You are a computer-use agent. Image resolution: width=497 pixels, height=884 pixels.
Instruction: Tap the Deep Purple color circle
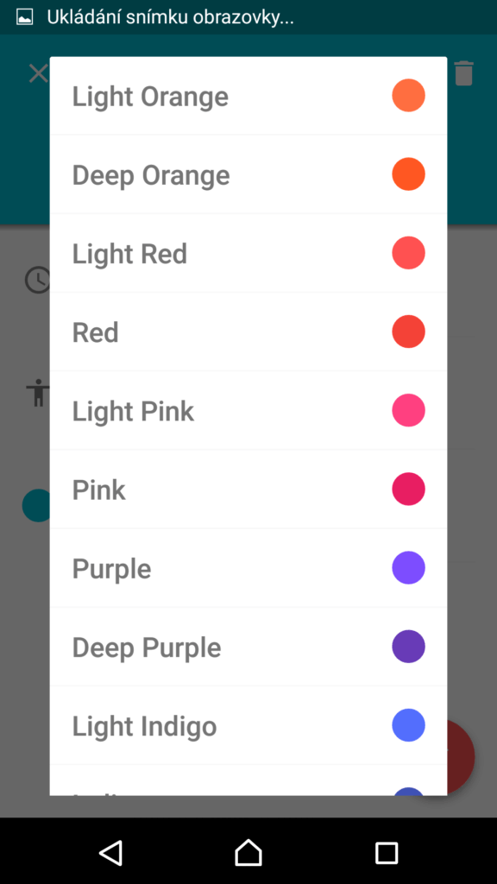tap(408, 646)
